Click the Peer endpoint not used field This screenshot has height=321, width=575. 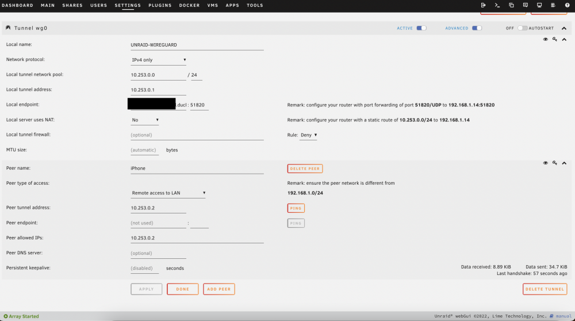pos(159,223)
